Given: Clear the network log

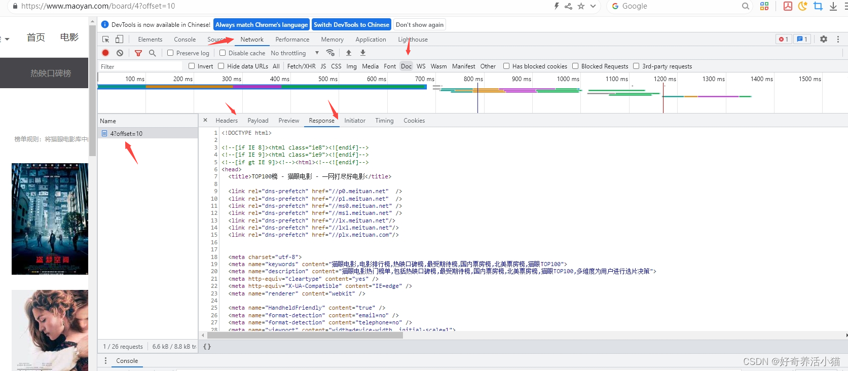Looking at the screenshot, I should point(120,53).
